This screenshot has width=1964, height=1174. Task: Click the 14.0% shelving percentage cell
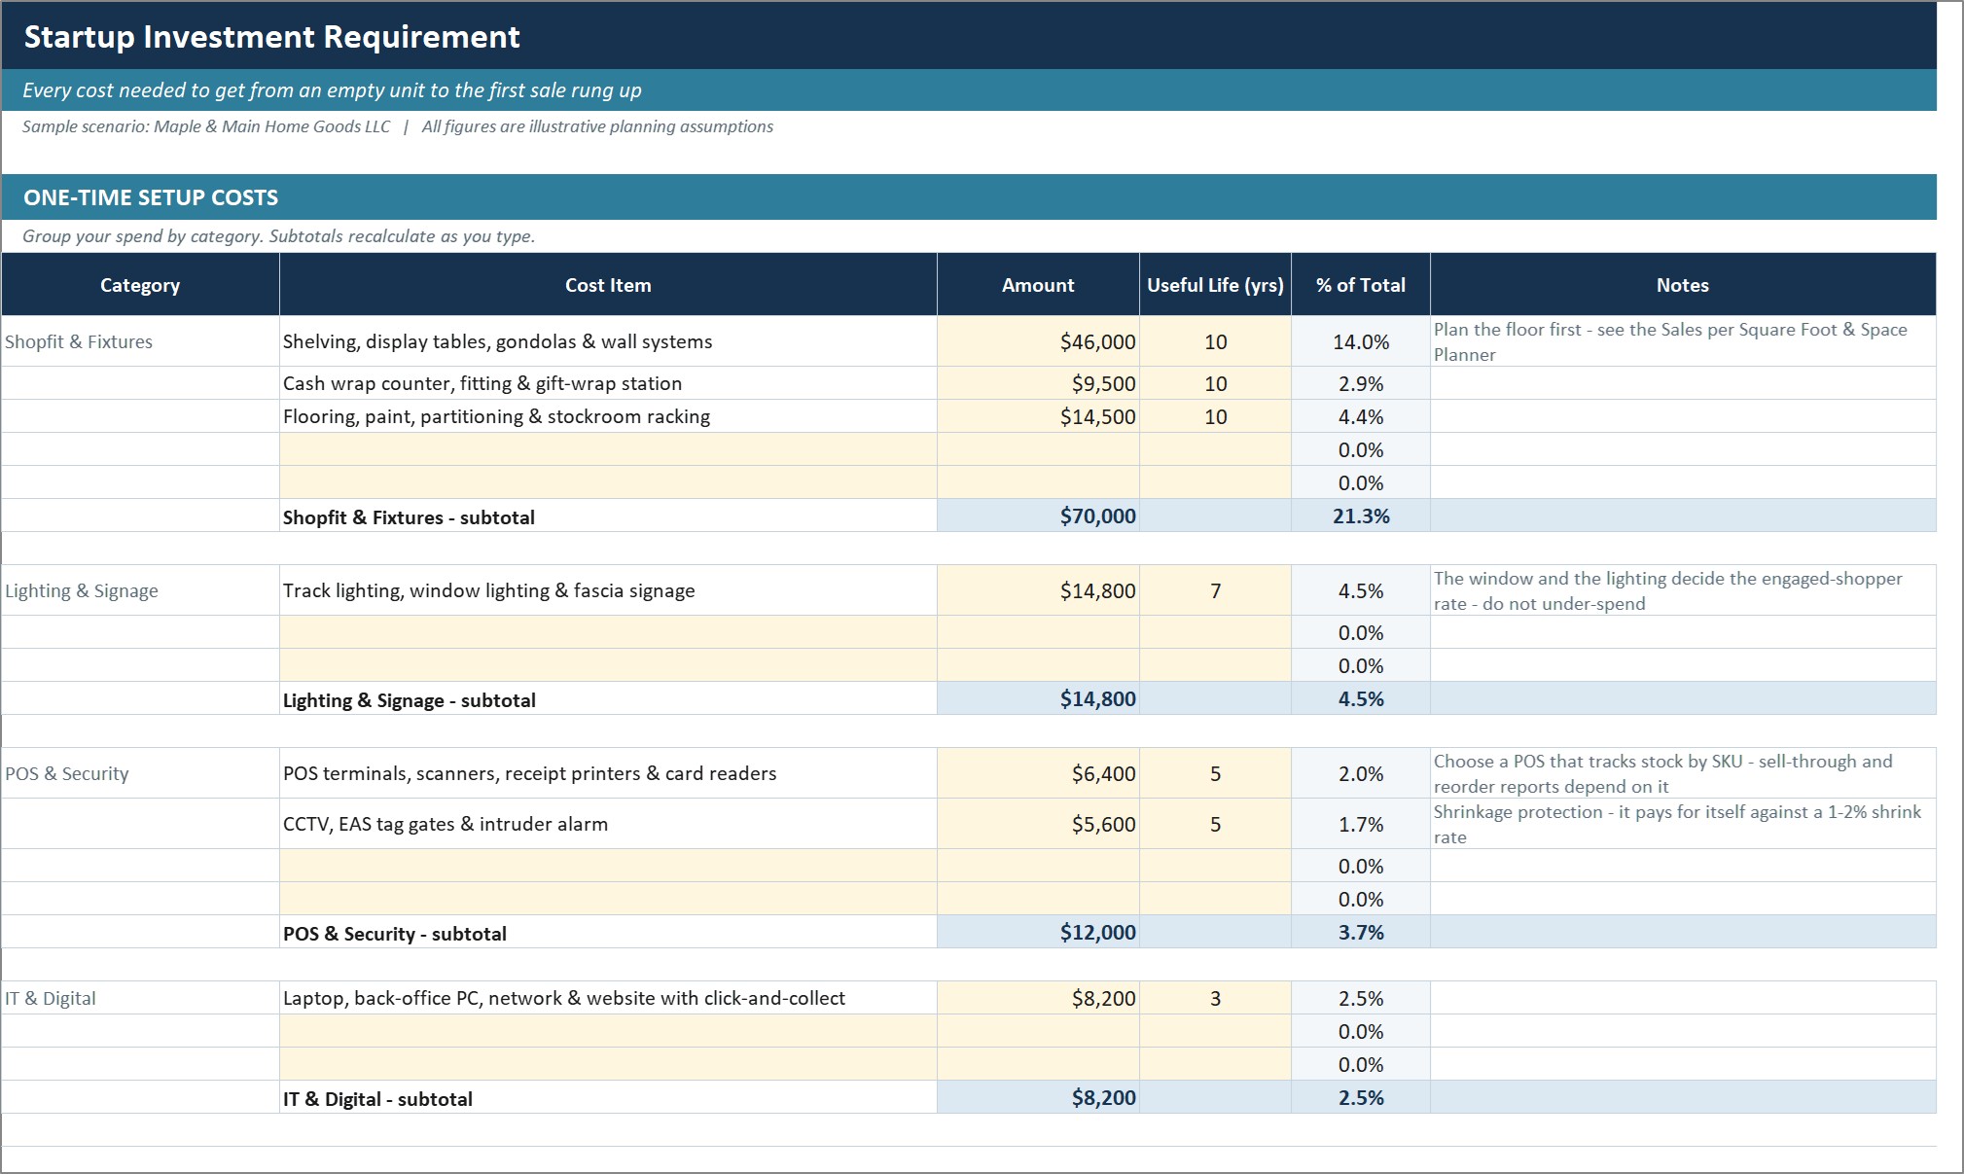pyautogui.click(x=1361, y=341)
